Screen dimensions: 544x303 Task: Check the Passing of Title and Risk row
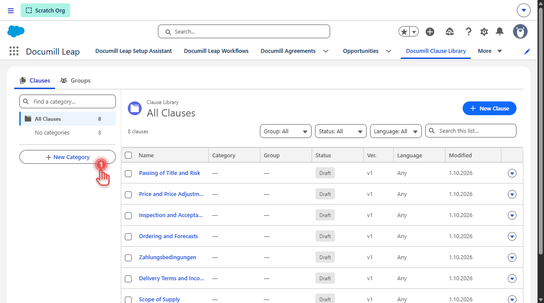(128, 174)
